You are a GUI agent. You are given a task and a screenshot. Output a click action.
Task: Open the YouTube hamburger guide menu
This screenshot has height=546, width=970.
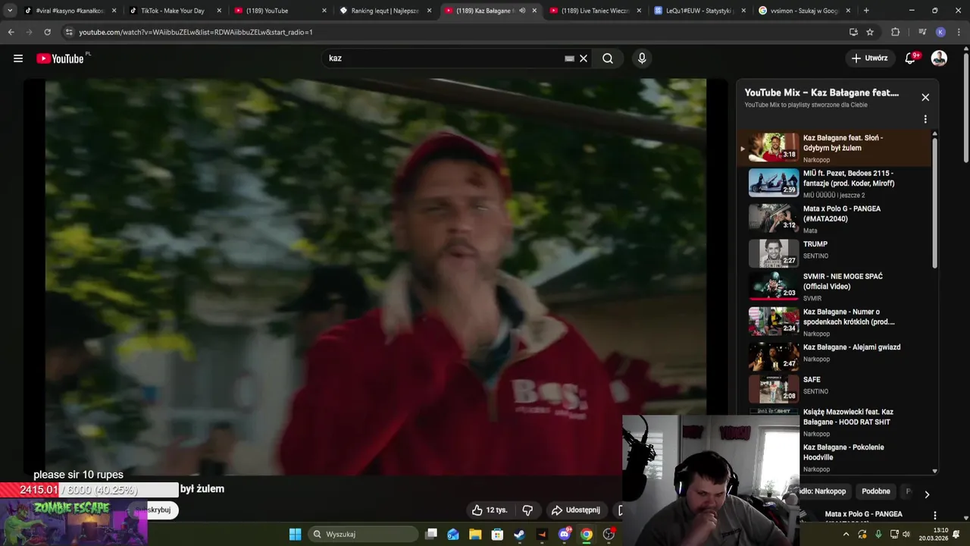[18, 58]
